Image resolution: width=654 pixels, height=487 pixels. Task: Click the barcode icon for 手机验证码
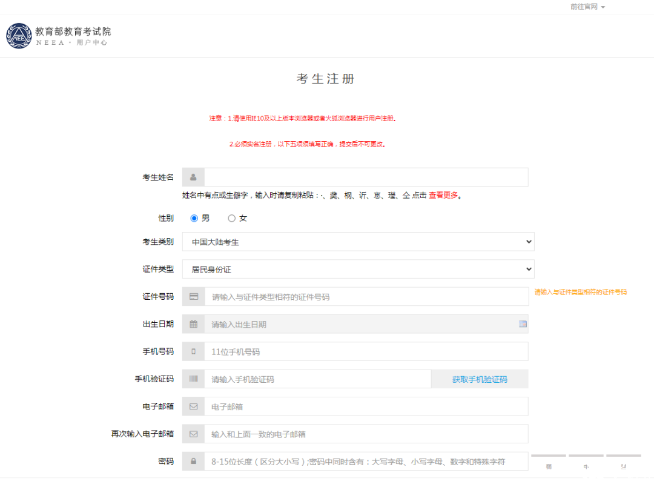193,379
